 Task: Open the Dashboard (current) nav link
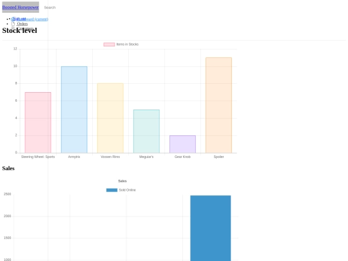(x=30, y=19)
